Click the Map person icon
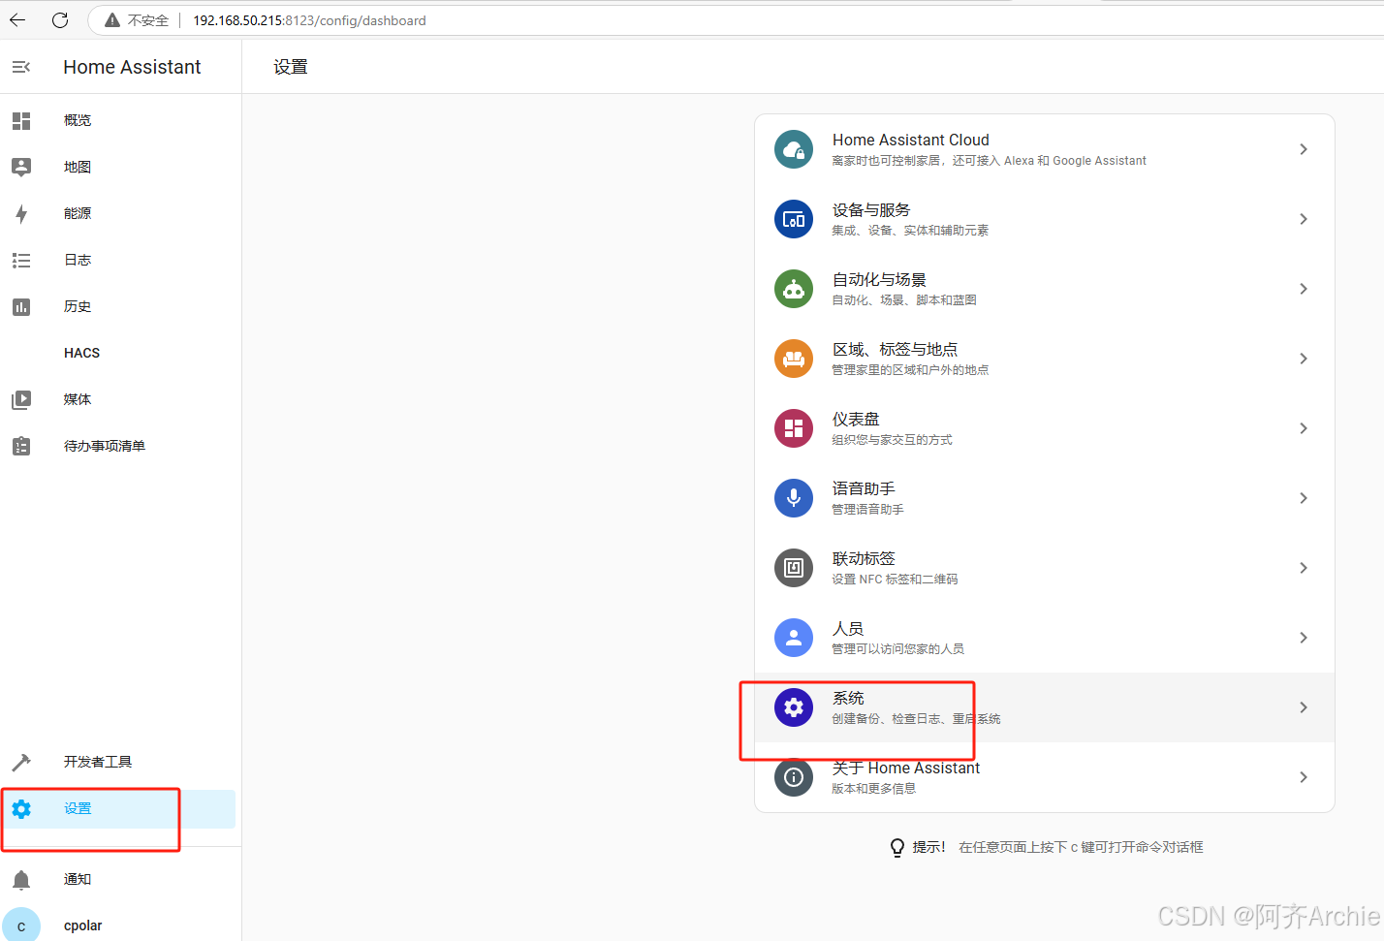1384x941 pixels. pyautogui.click(x=21, y=167)
